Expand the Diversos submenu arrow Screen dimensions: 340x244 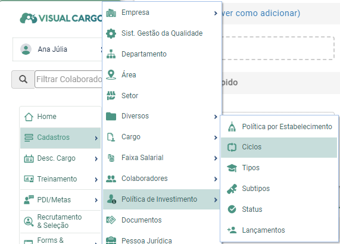click(x=216, y=117)
